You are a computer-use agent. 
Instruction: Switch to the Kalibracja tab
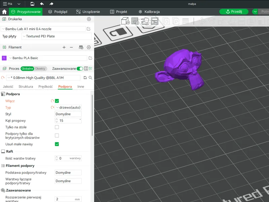click(x=149, y=12)
